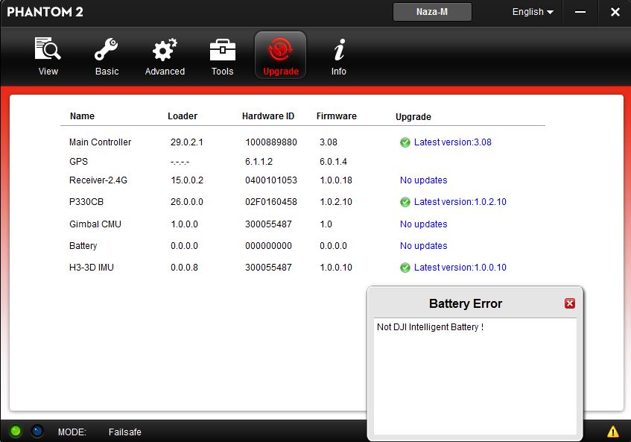Click H3-3D IMU Latest version:1.0.0.10 link
This screenshot has width=631, height=442.
460,268
